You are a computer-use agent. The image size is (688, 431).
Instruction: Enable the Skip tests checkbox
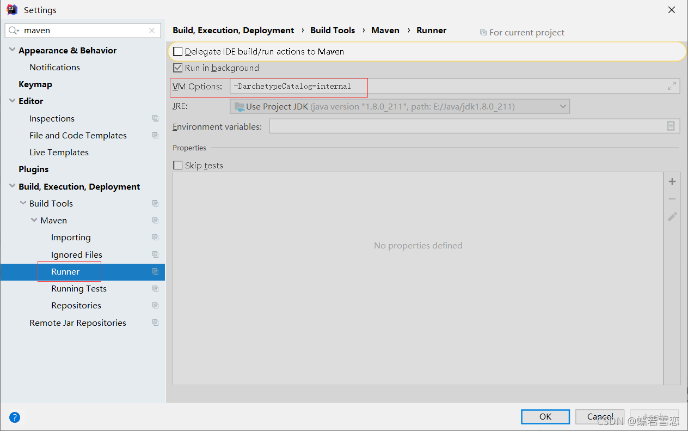pyautogui.click(x=178, y=165)
